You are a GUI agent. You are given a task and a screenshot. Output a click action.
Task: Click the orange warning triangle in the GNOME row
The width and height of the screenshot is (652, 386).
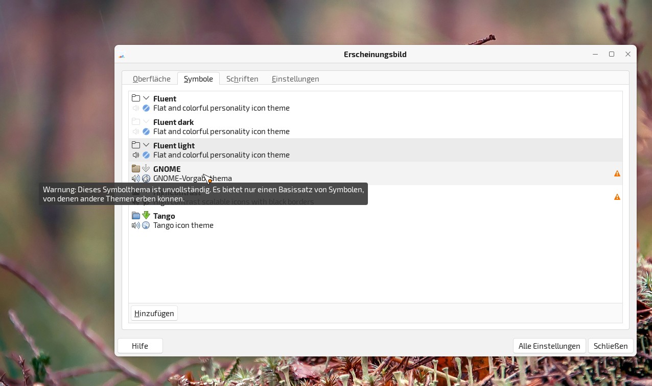(617, 173)
